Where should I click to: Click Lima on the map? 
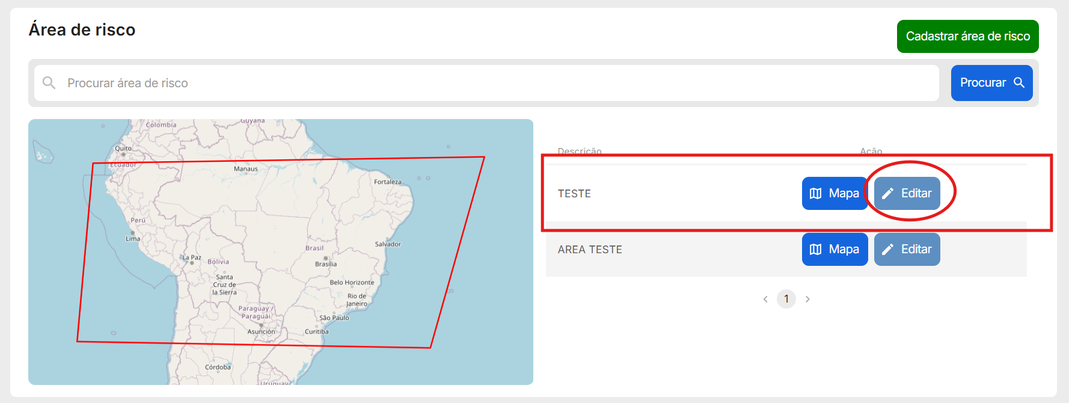pos(133,238)
